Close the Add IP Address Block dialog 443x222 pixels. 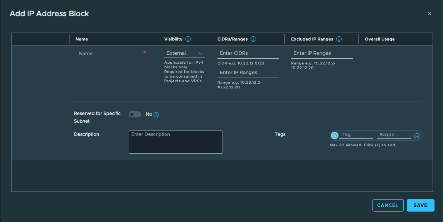(429, 14)
